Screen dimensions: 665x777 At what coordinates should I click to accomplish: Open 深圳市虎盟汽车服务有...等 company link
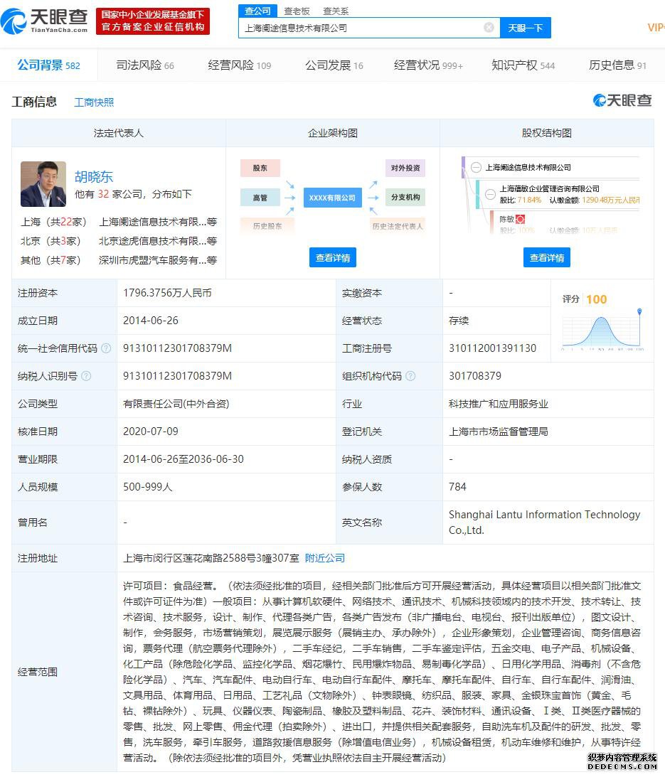point(158,260)
